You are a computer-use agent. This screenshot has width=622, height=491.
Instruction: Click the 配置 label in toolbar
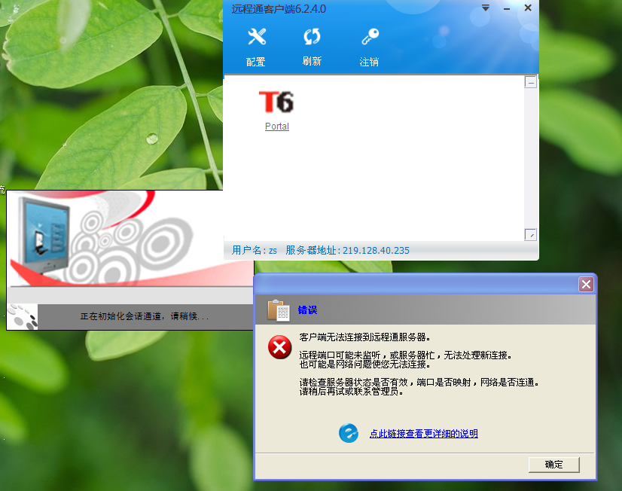tap(256, 62)
